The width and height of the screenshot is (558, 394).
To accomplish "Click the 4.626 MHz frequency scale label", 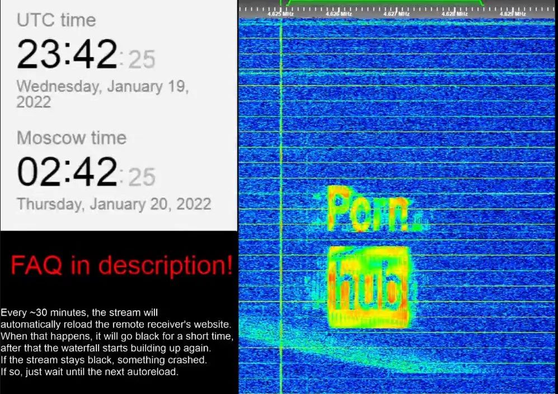I will [x=339, y=14].
